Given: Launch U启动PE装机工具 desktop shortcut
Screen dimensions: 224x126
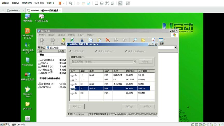Looking at the screenshot, I should pos(27,48).
